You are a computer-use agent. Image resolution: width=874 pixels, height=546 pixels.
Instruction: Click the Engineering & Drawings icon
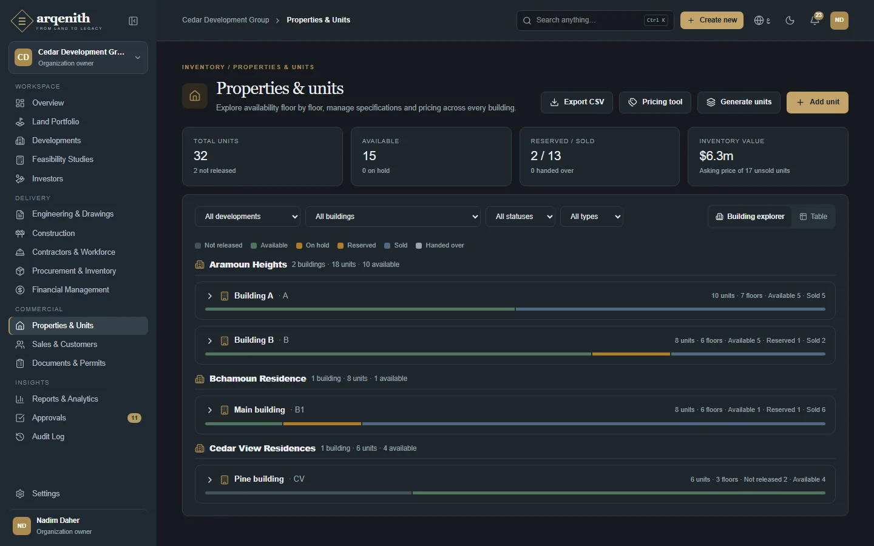(20, 214)
